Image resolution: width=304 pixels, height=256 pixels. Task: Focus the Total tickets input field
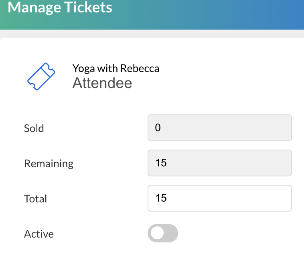coord(219,198)
